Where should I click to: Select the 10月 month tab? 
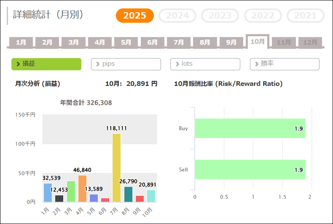258,41
